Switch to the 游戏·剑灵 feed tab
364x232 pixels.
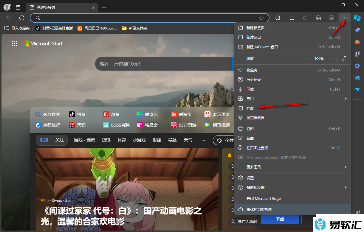click(x=85, y=140)
